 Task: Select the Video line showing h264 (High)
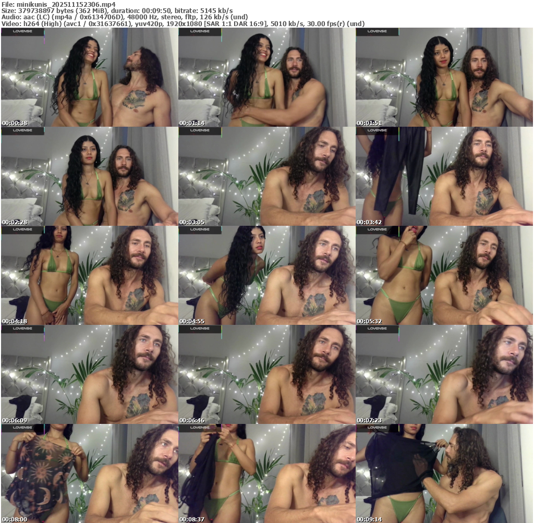[183, 24]
